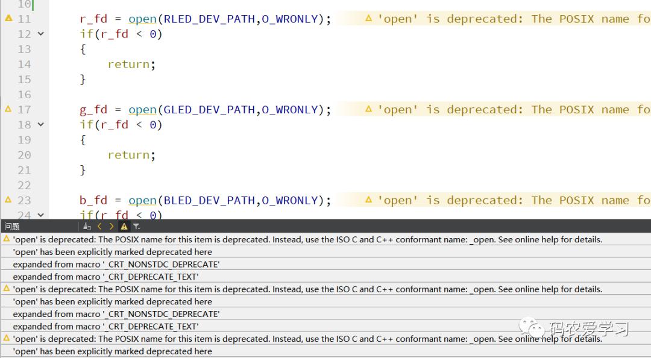Select the second 'explicitly marked deprecated here' row
This screenshot has width=651, height=358.
[x=325, y=301]
